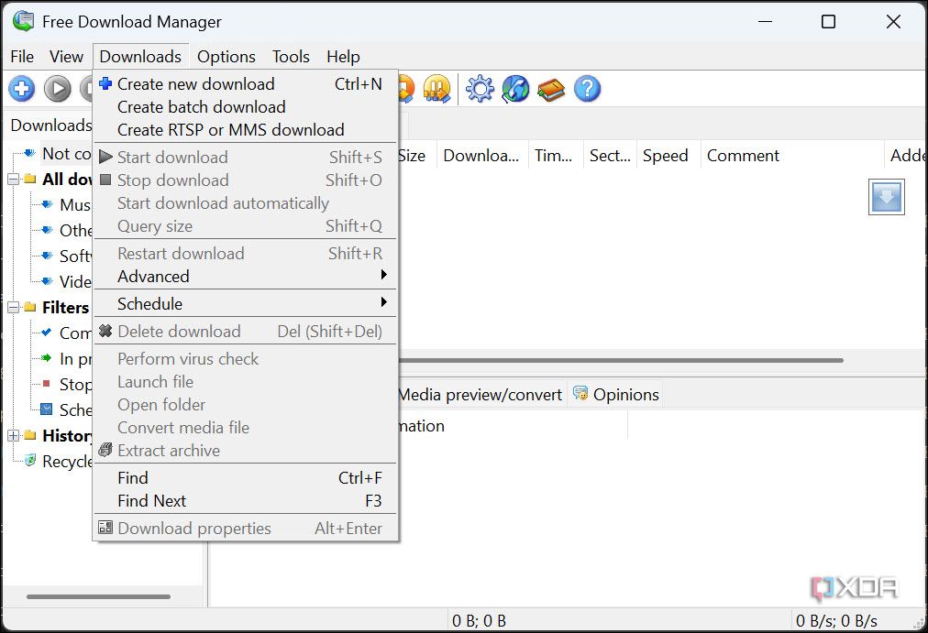
Task: Open the Options menu
Action: pyautogui.click(x=226, y=57)
